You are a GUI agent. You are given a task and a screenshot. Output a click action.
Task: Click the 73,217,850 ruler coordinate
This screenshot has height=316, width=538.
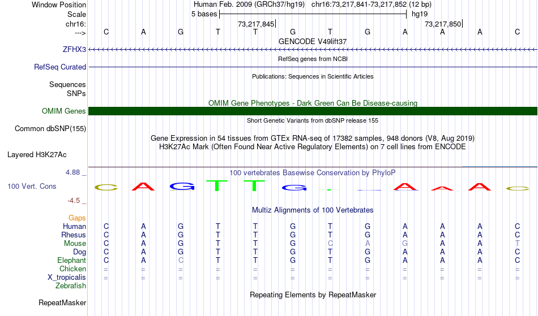click(443, 24)
